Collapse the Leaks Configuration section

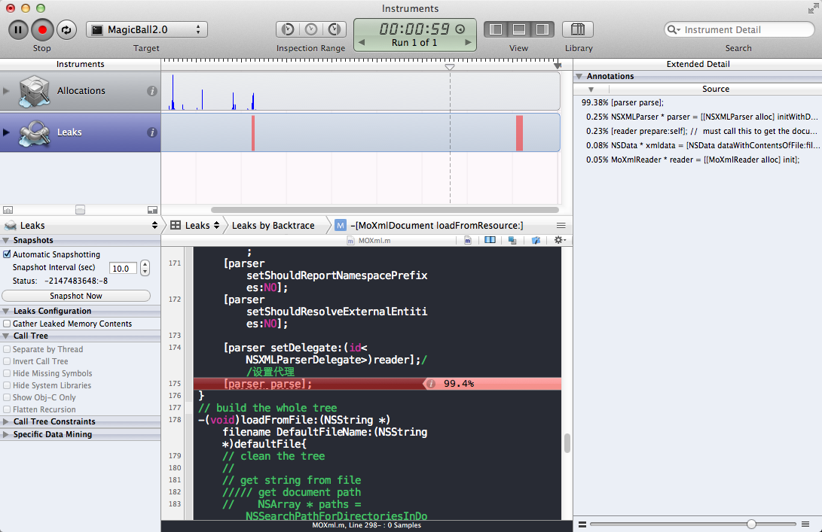coord(6,311)
